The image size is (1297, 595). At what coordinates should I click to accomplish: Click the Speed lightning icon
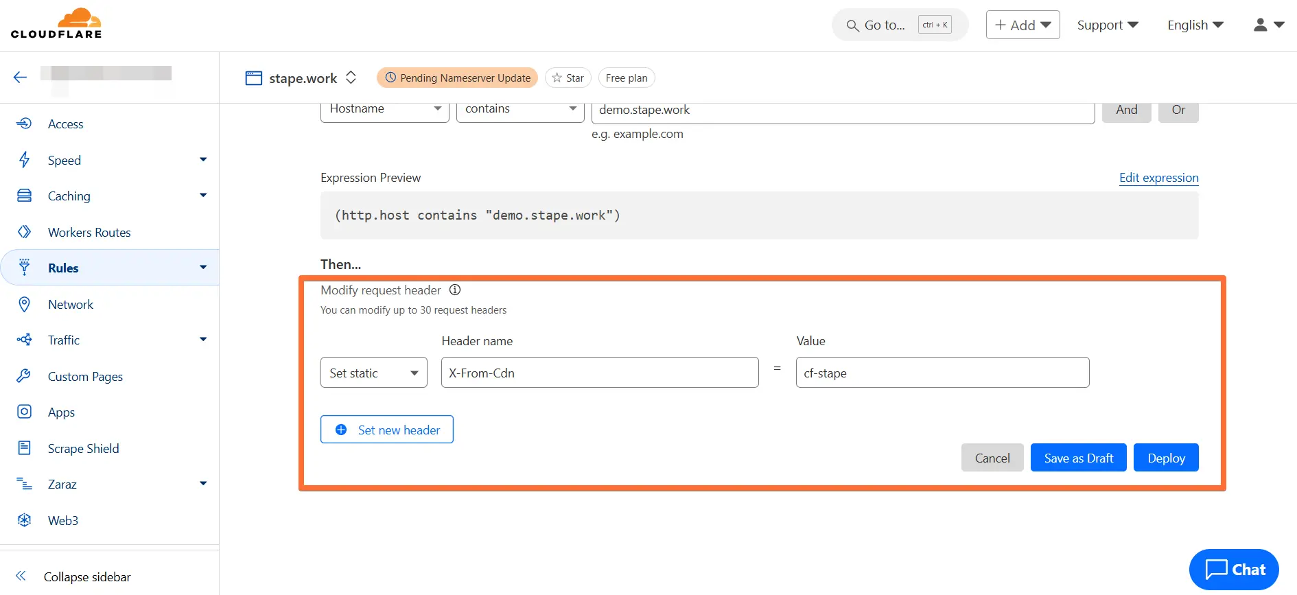coord(24,160)
